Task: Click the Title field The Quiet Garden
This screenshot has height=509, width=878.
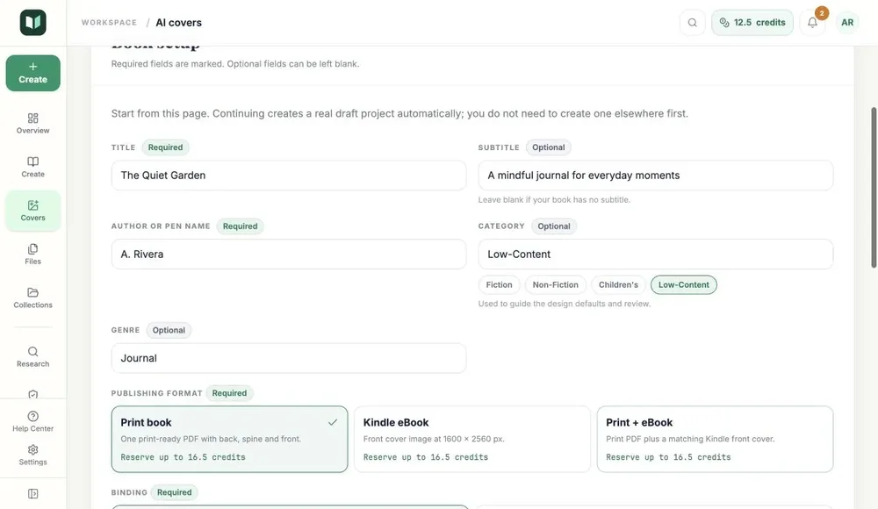Action: coord(289,176)
